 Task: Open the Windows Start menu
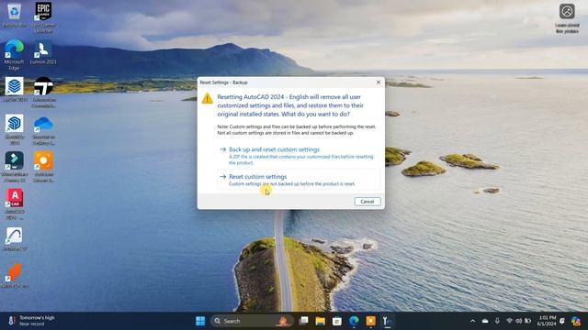pyautogui.click(x=200, y=321)
